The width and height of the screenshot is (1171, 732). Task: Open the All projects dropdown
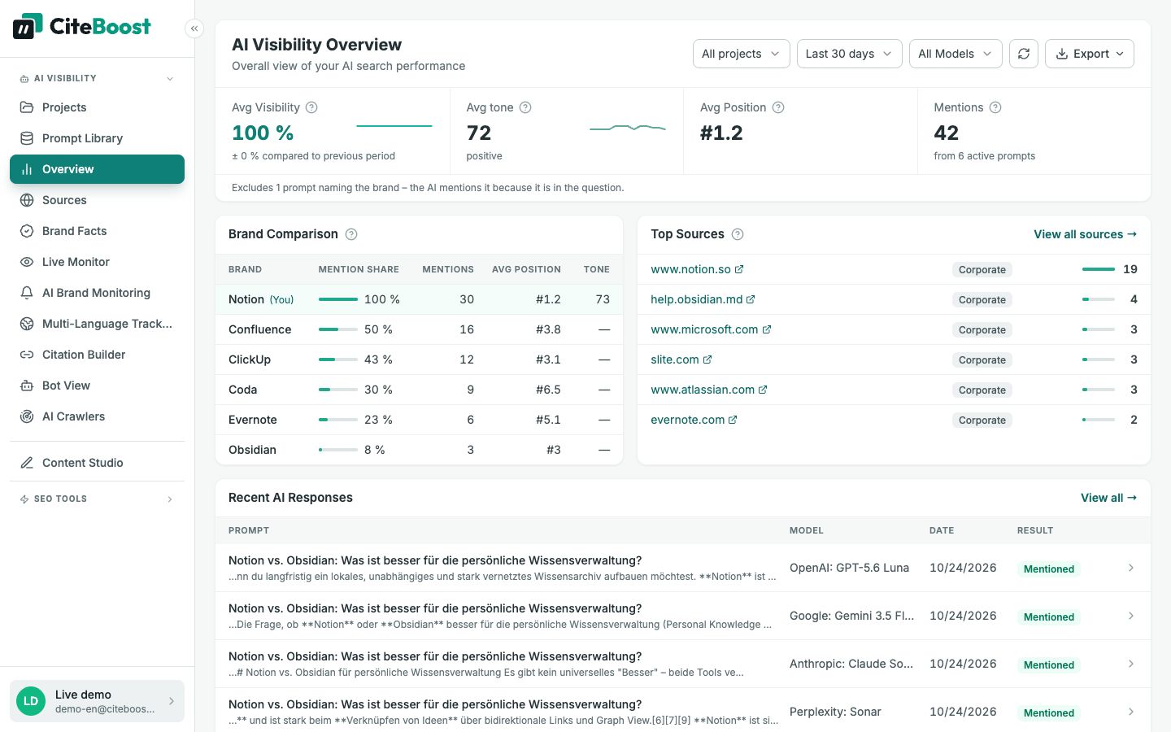click(742, 54)
